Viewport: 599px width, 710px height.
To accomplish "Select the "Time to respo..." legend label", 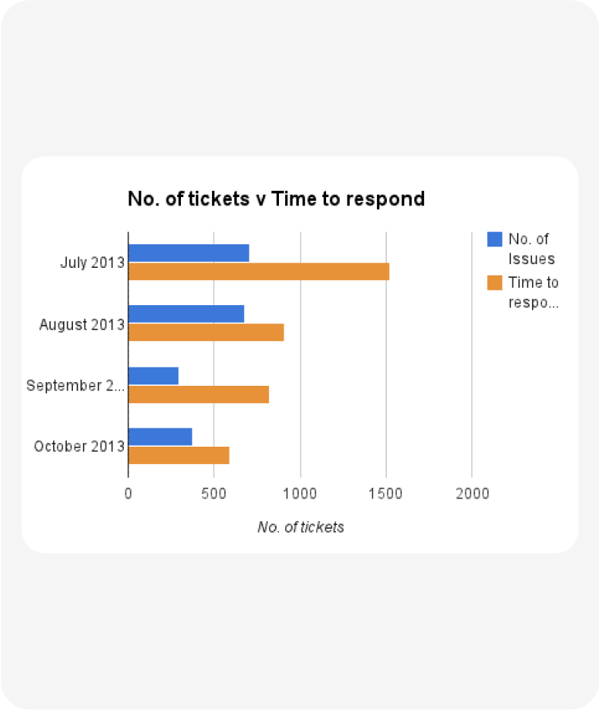I will (x=533, y=292).
